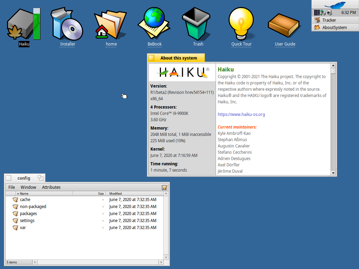Screen dimensions: 359x269
Task: Sort by the Modified column header
Action: tap(135, 193)
